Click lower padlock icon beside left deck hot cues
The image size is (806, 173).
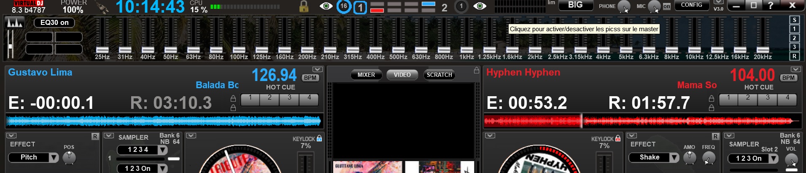pos(233,108)
